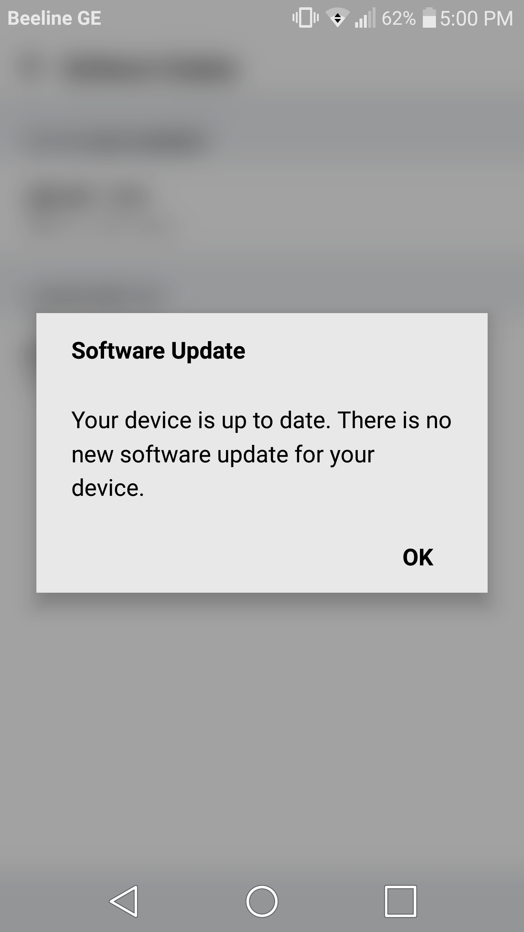Tap the Beeline GE carrier label
The image size is (524, 932).
coord(54,18)
